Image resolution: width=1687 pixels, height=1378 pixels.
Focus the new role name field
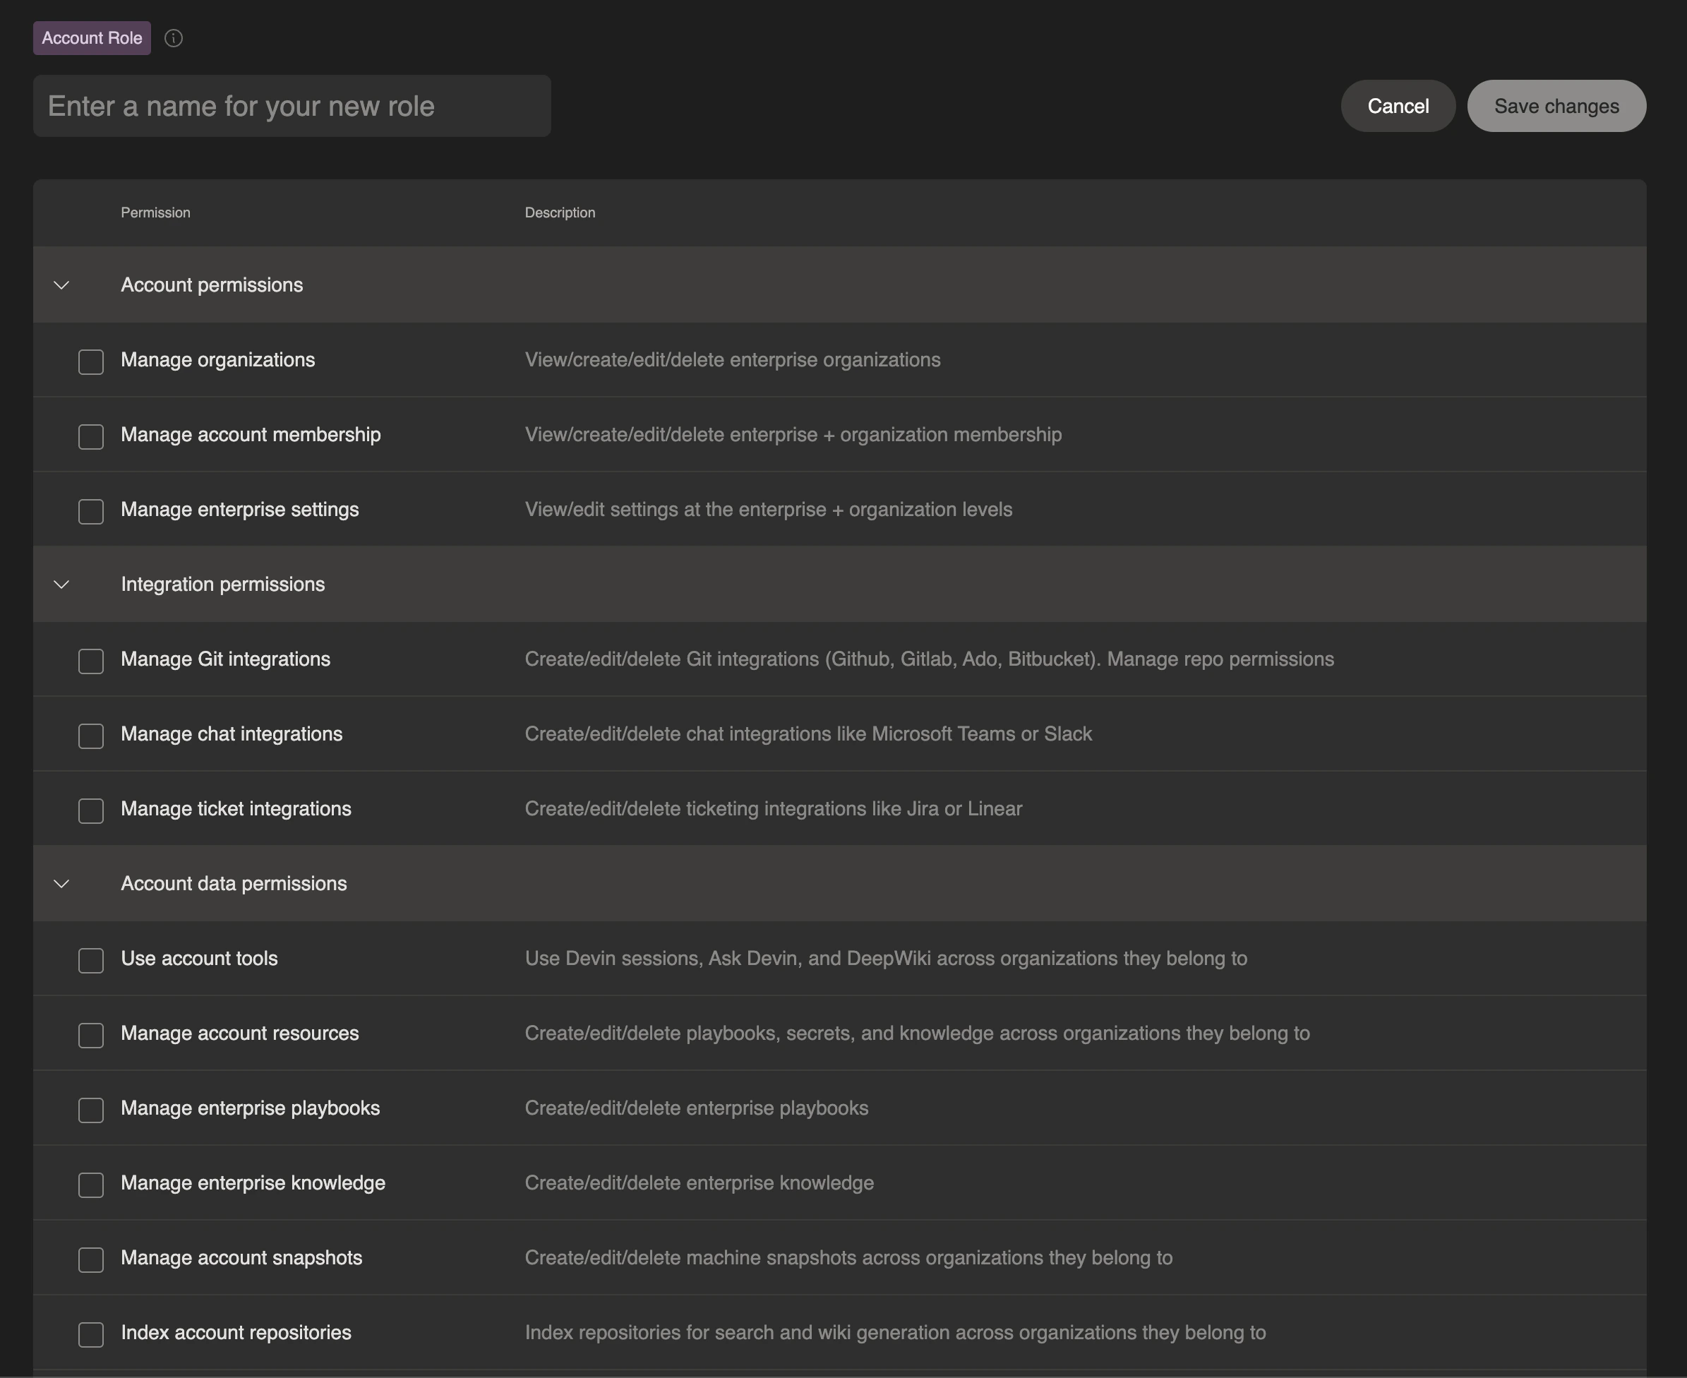292,107
